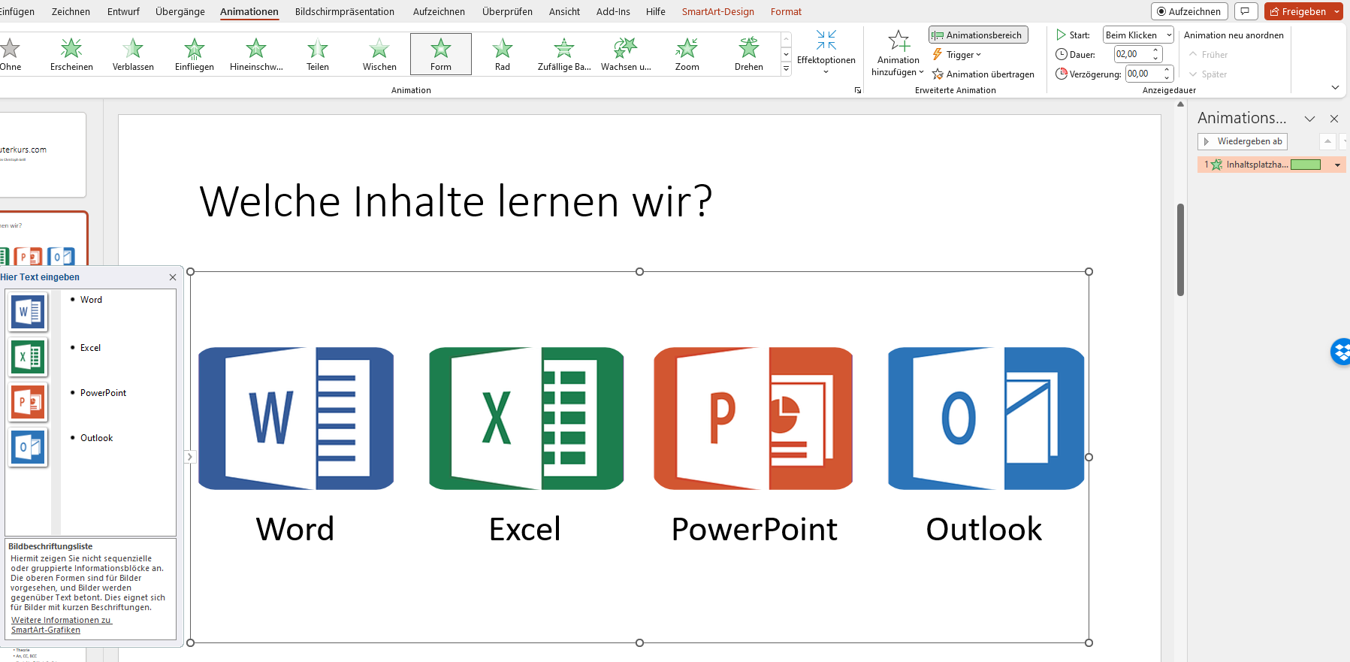Click the Dauer duration input field

coord(1131,54)
